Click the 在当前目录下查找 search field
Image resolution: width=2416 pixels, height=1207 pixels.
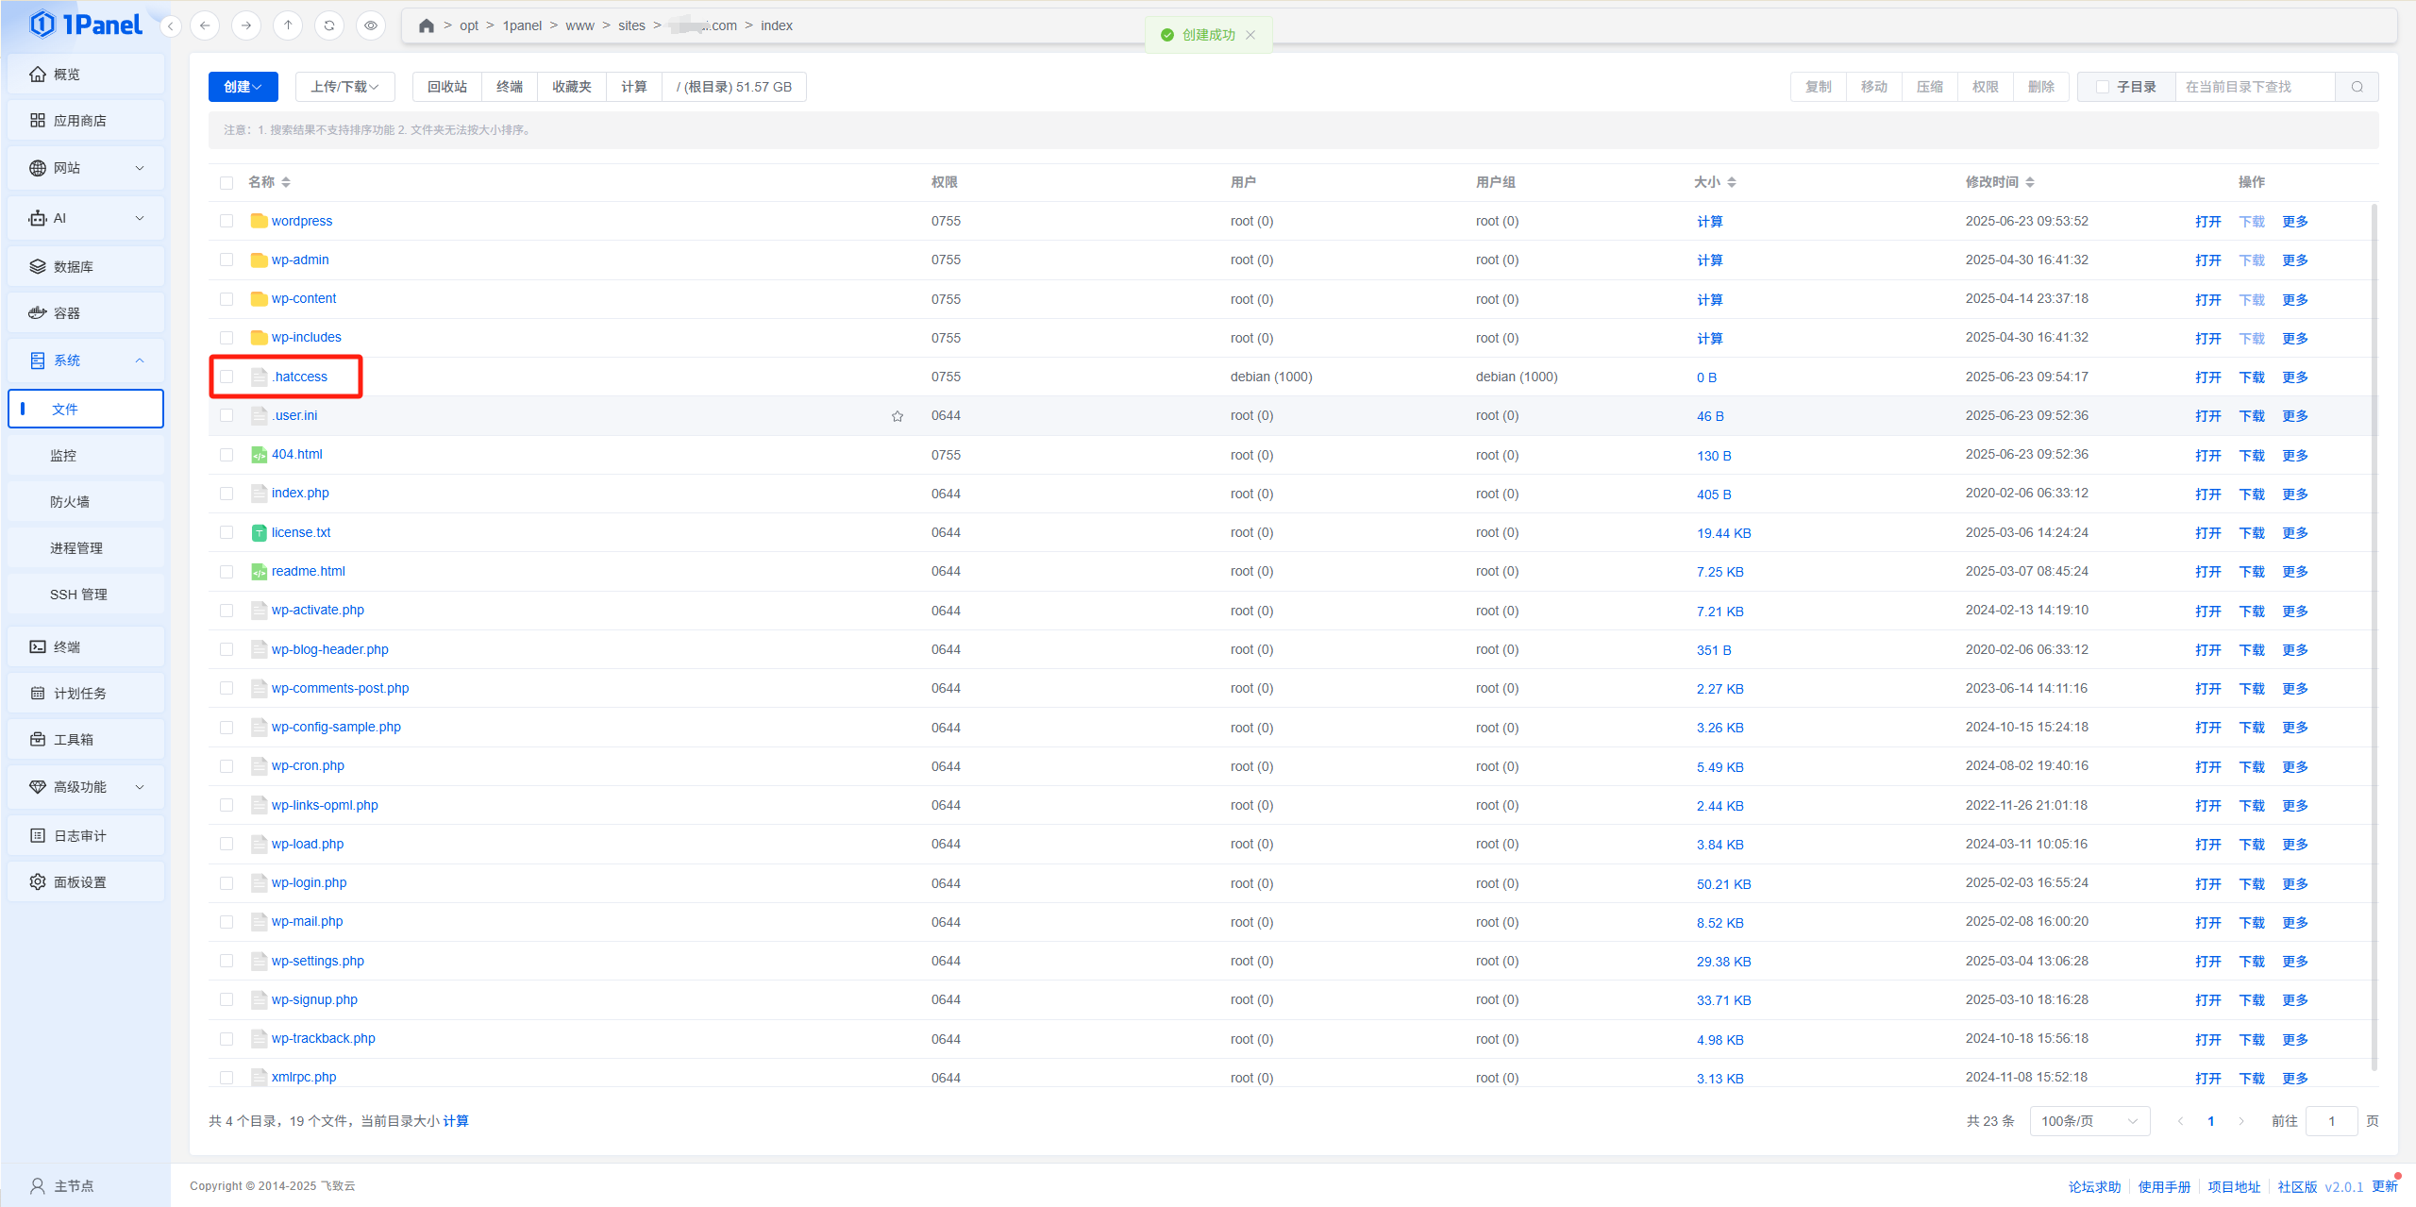tap(2254, 87)
